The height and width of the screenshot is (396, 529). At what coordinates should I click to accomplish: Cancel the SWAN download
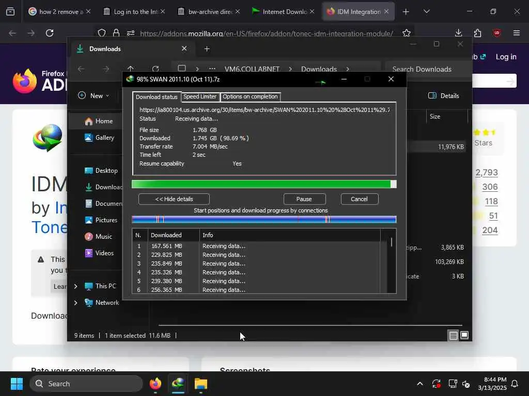pos(360,199)
